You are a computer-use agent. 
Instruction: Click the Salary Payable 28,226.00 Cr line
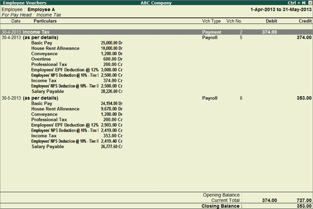click(77, 91)
